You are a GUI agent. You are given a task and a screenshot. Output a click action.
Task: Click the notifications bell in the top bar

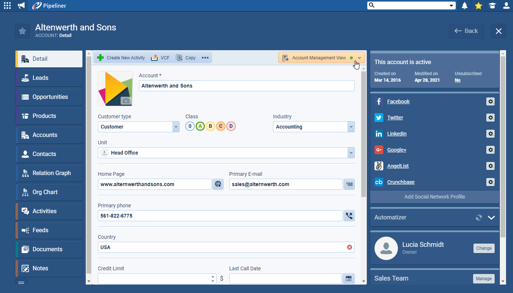(465, 5)
